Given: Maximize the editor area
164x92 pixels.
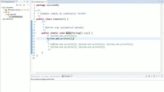Looking at the screenshot, I should 162,2.
